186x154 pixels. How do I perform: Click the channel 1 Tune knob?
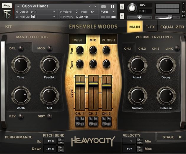pyautogui.click(x=80, y=64)
